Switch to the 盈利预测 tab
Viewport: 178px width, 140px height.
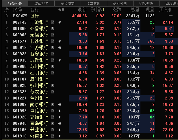click(x=120, y=3)
